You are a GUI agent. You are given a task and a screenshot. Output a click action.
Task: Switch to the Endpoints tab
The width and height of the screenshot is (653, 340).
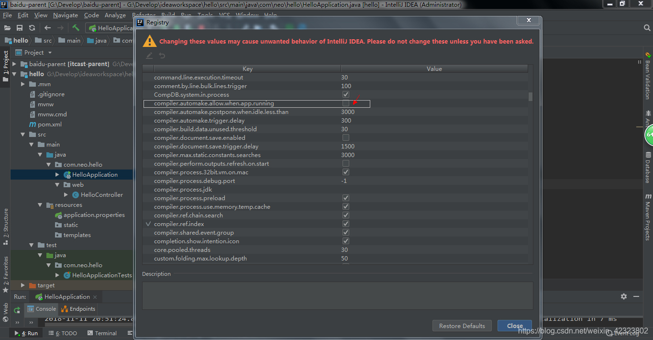click(78, 309)
